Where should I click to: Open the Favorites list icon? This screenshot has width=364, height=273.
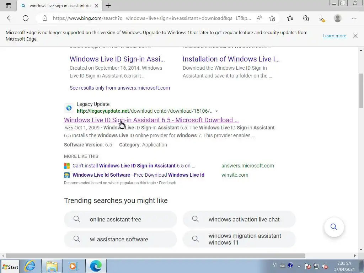290,18
